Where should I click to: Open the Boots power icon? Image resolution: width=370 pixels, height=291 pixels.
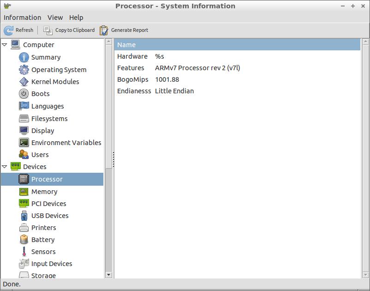[24, 94]
